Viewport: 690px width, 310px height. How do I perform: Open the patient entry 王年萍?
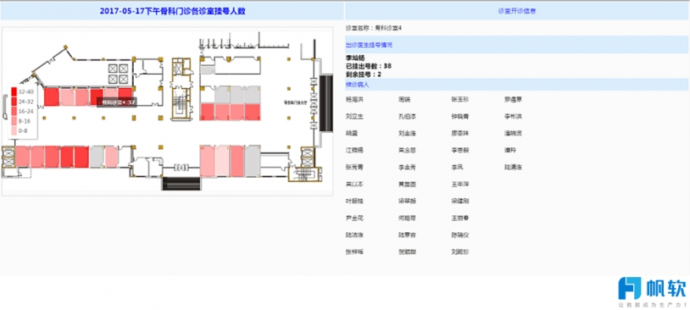460,185
